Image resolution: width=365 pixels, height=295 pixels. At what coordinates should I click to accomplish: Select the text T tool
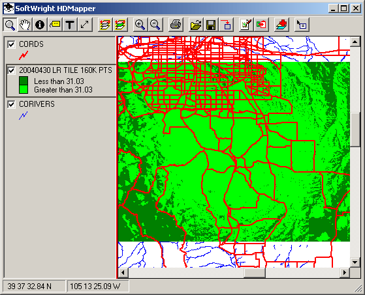[x=70, y=25]
